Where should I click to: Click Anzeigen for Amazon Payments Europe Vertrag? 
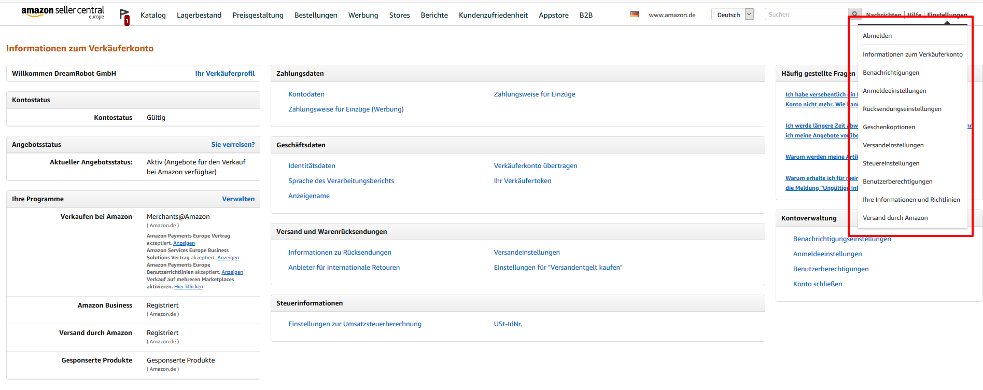click(x=184, y=243)
